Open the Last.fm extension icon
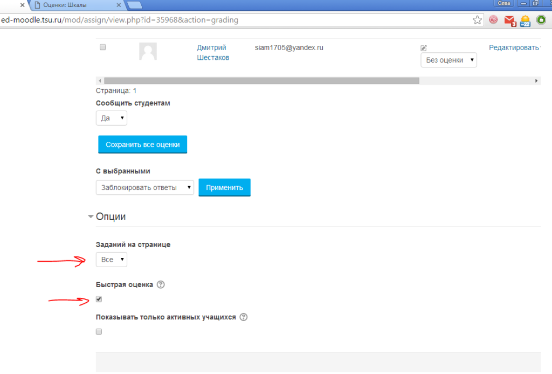 pyautogui.click(x=493, y=20)
